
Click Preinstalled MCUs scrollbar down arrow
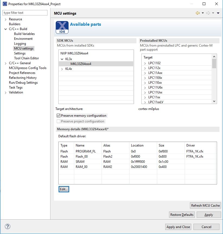[x=214, y=101]
